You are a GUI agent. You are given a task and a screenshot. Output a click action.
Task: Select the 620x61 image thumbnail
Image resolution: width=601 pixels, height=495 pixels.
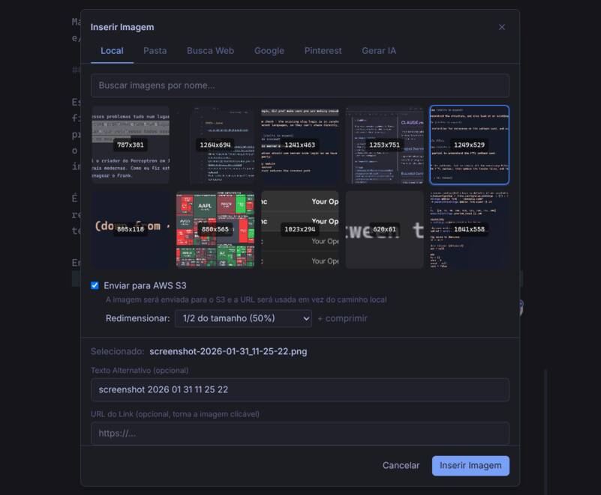point(384,227)
